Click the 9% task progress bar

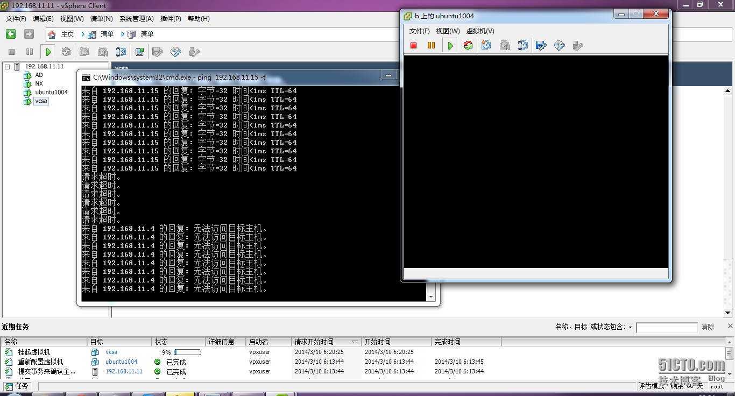pyautogui.click(x=188, y=352)
